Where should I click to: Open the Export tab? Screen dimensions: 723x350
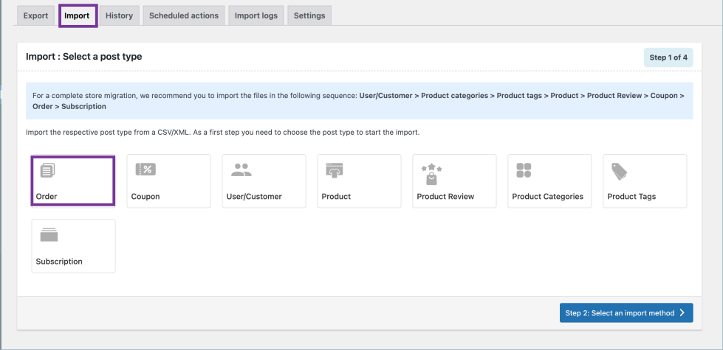coord(35,15)
